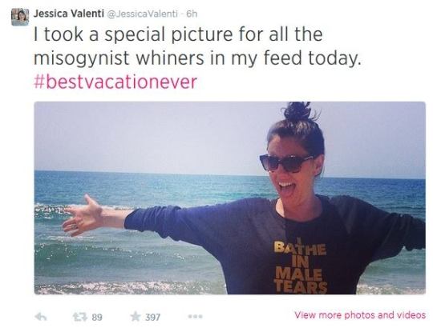Click the Bathe in Male Tears shirt text

click(x=301, y=266)
